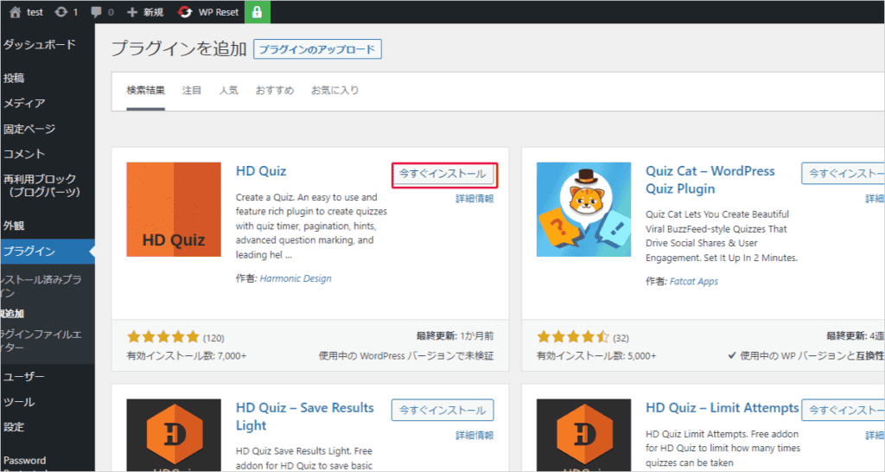Open the comments bubble icon
Image resolution: width=885 pixels, height=472 pixels.
click(x=97, y=12)
